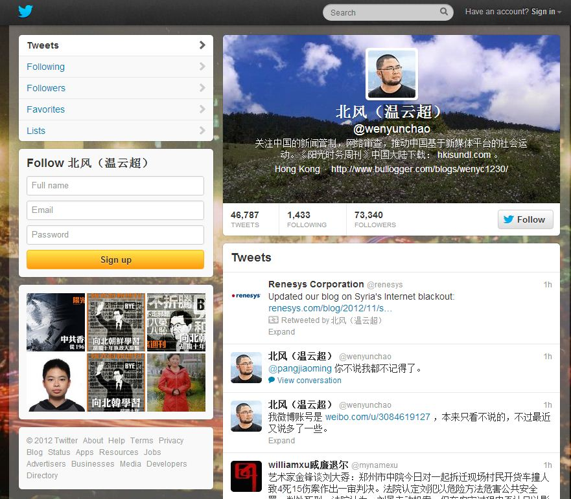
Task: Open @wenyunchao handle in profile header
Action: pos(392,129)
